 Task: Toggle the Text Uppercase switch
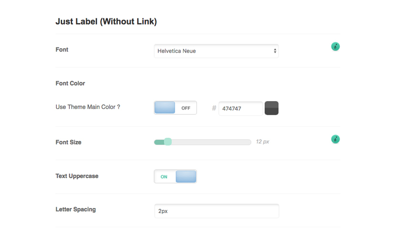point(175,177)
